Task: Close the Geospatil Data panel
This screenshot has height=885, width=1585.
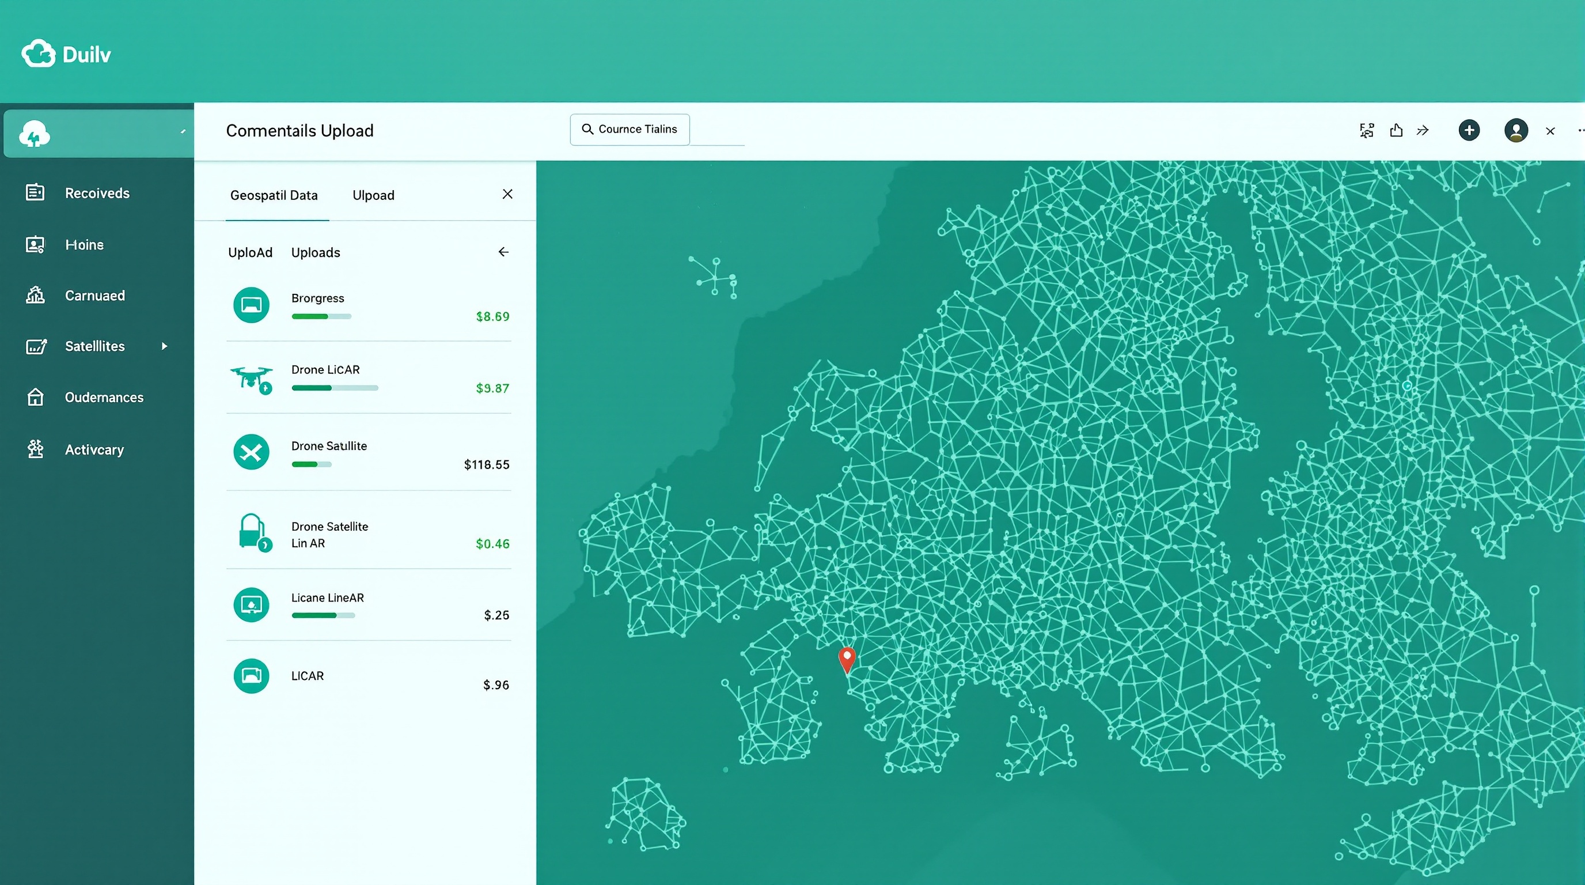Action: pyautogui.click(x=507, y=195)
